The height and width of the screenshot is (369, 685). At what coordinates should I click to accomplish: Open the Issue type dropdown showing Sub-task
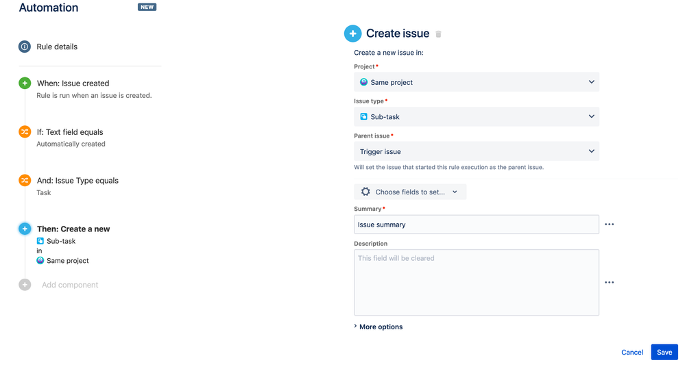476,116
